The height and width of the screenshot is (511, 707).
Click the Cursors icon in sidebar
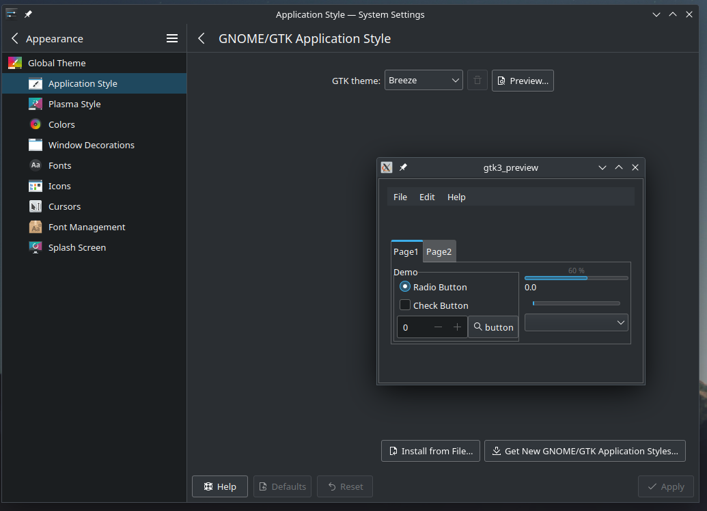[x=36, y=206]
